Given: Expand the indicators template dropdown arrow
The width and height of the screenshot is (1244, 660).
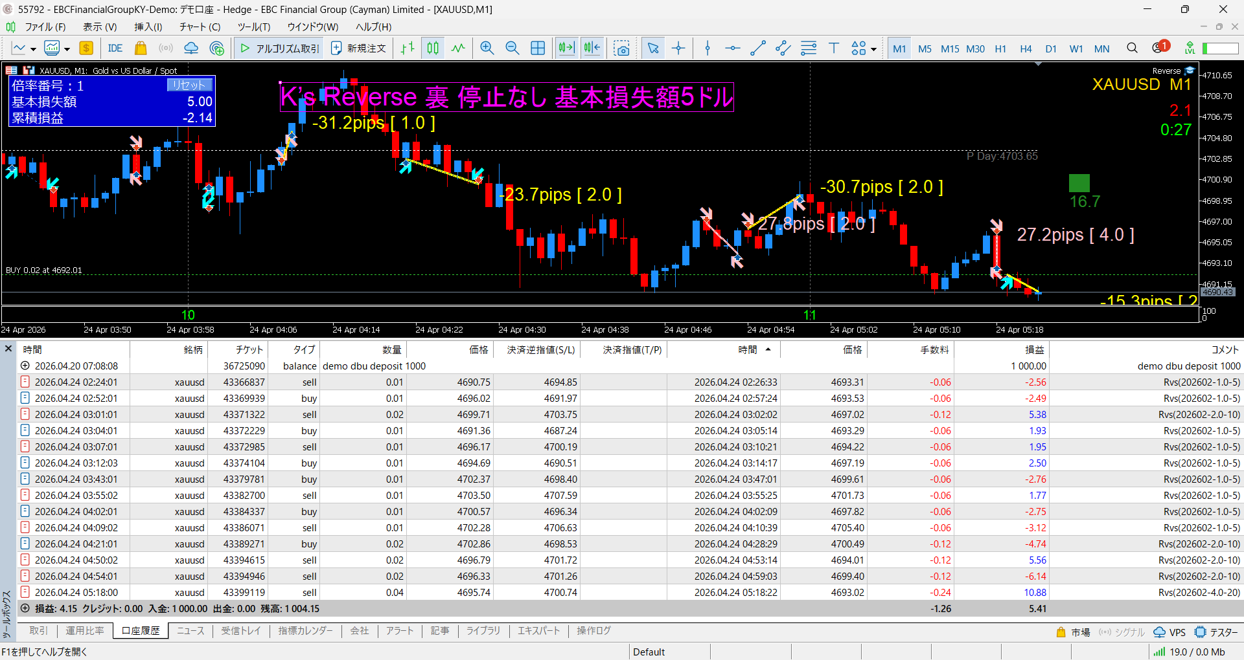Looking at the screenshot, I should coord(67,49).
